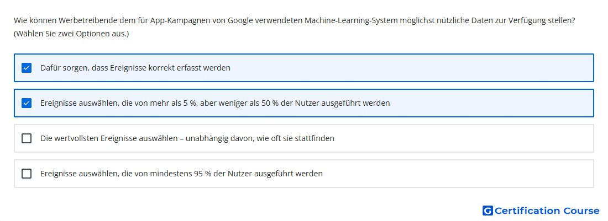This screenshot has width=608, height=221.
Task: Click the answer text 'unabhängig davon, wie oft sie stattfinden'
Action: (x=260, y=138)
